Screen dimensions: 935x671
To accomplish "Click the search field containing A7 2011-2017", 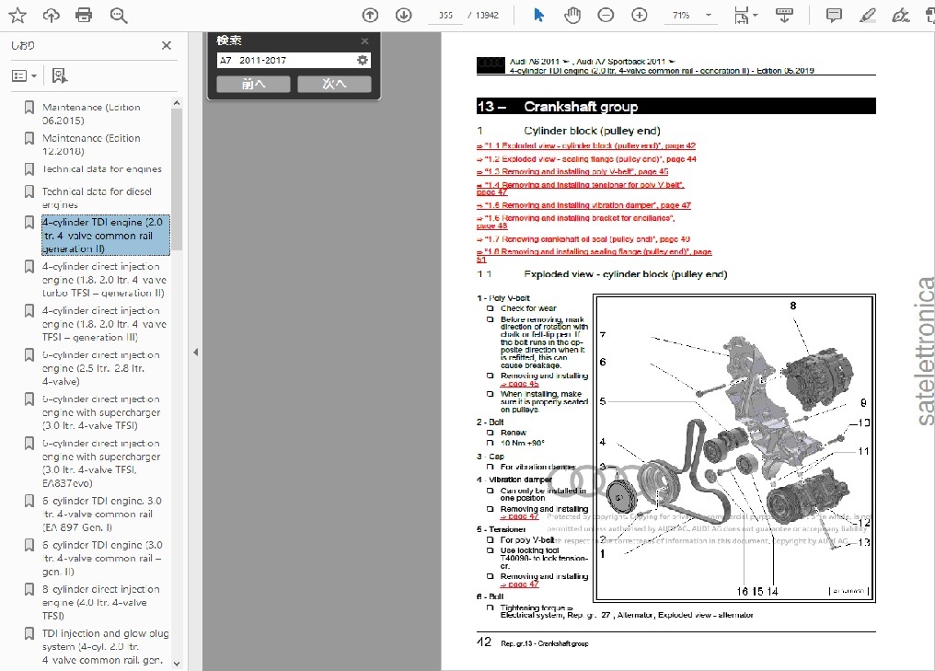I will pos(285,60).
